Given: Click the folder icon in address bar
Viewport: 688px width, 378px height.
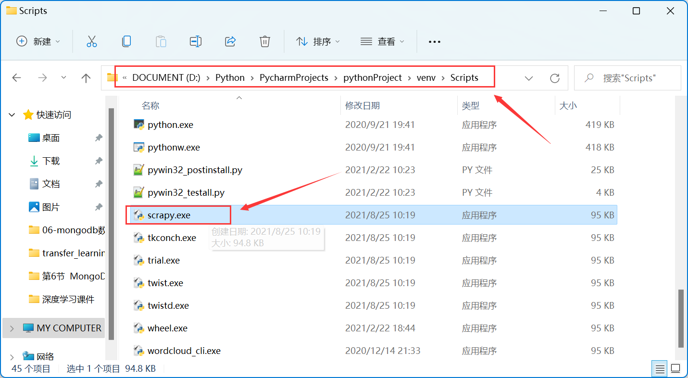Looking at the screenshot, I should pyautogui.click(x=112, y=77).
